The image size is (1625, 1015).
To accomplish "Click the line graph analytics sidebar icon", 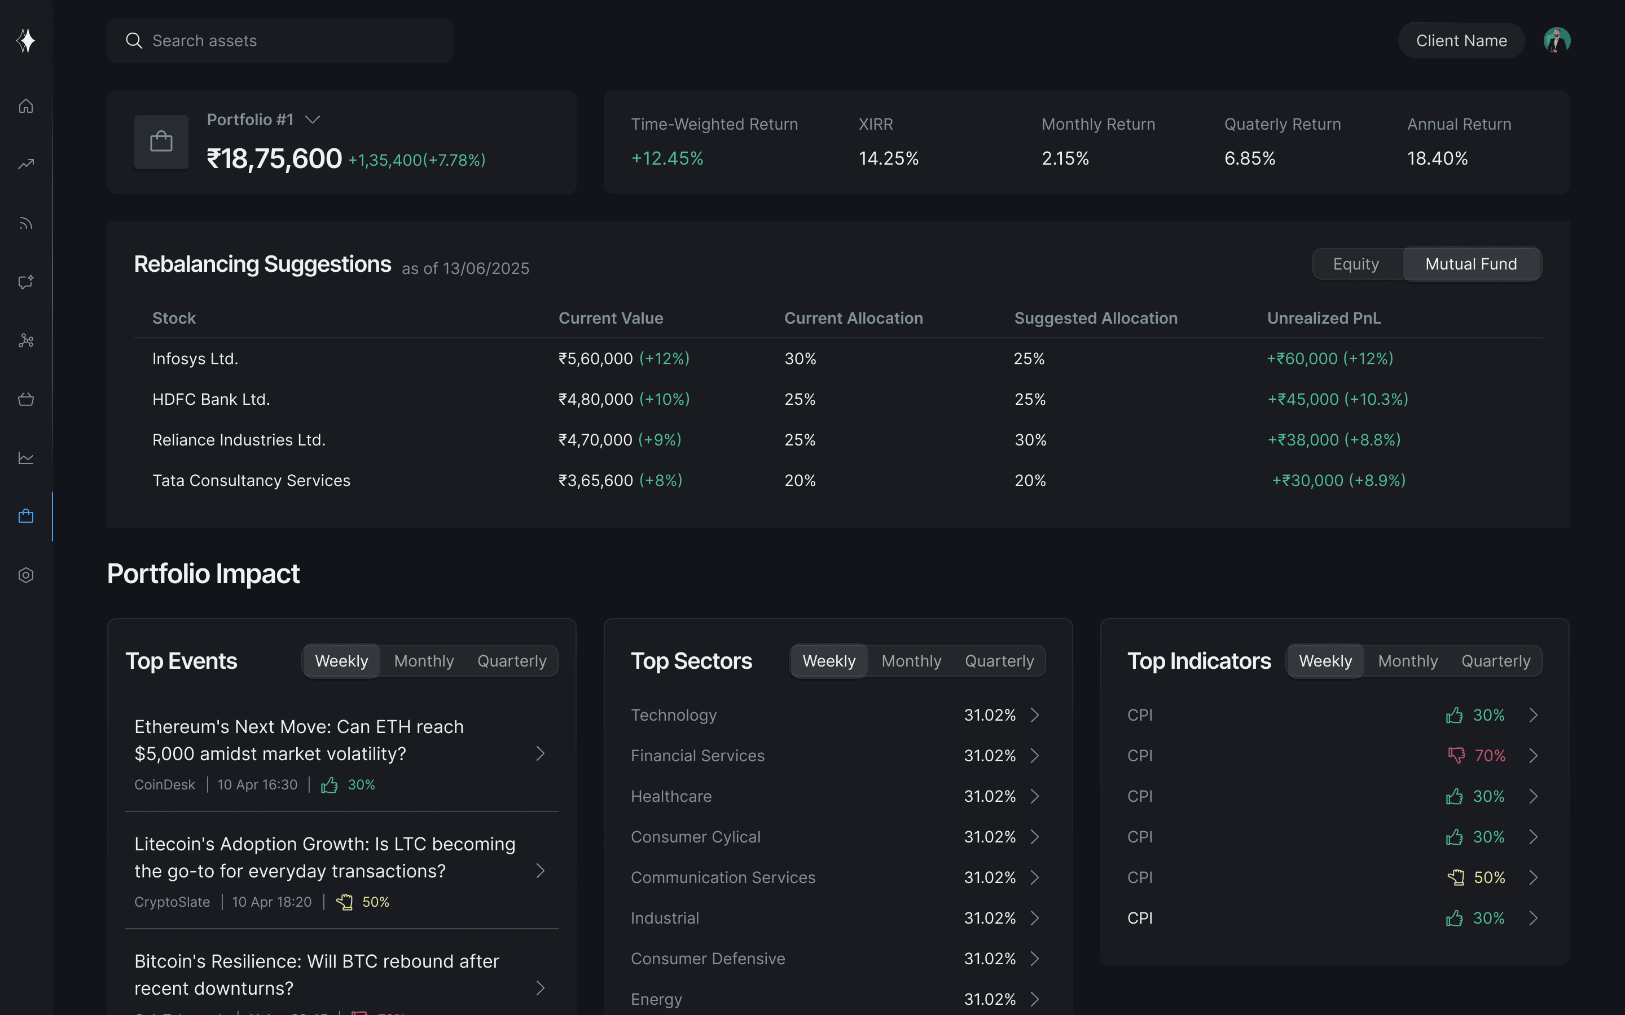I will (x=25, y=458).
